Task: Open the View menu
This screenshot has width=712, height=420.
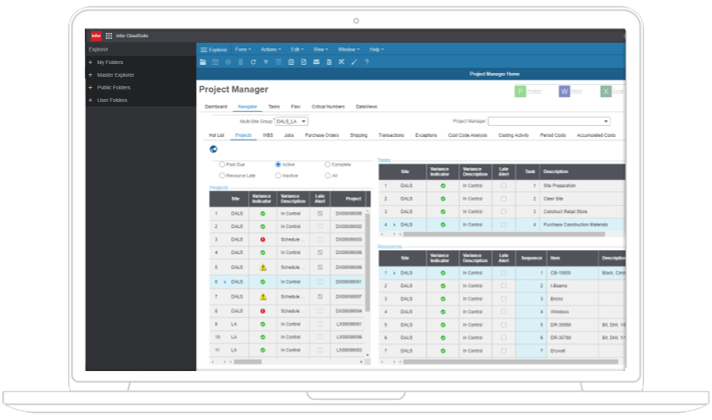Action: pyautogui.click(x=321, y=50)
